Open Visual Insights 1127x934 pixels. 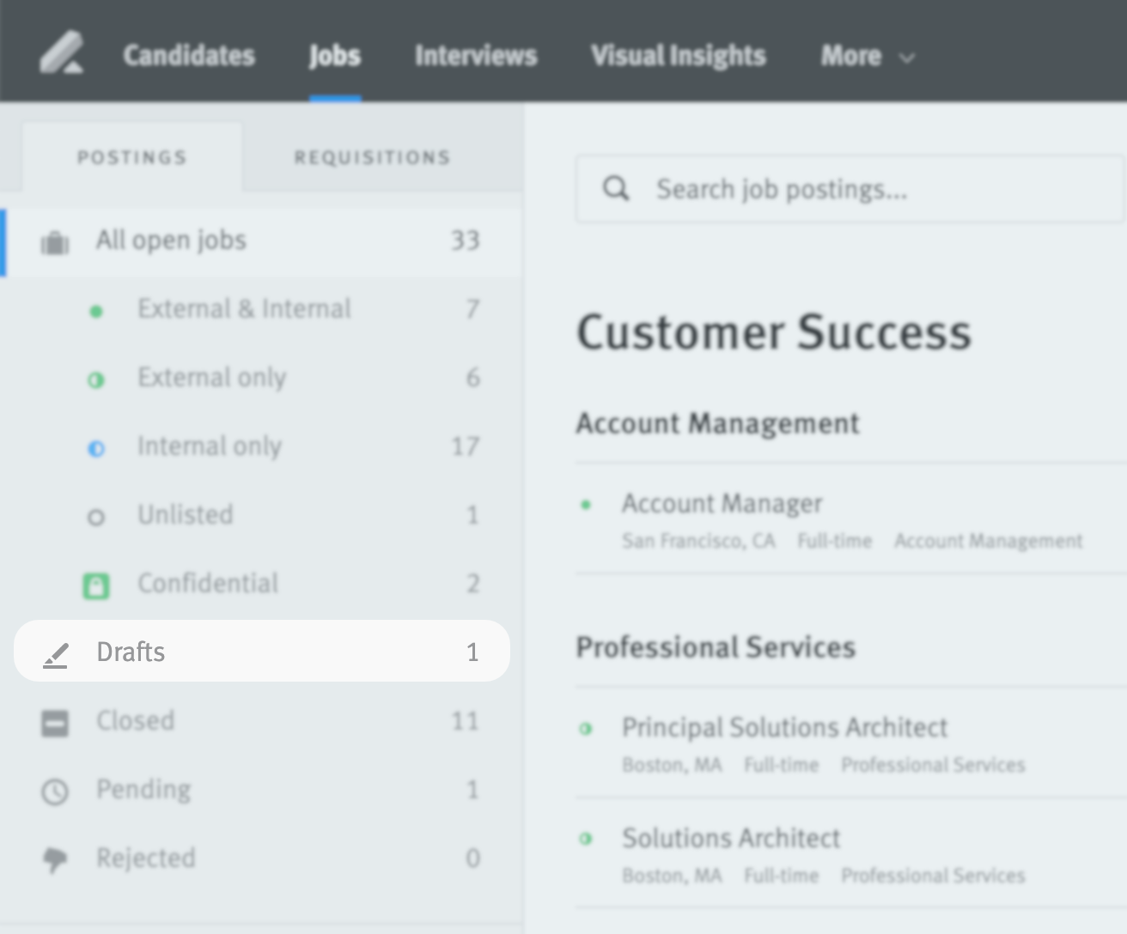(x=679, y=56)
